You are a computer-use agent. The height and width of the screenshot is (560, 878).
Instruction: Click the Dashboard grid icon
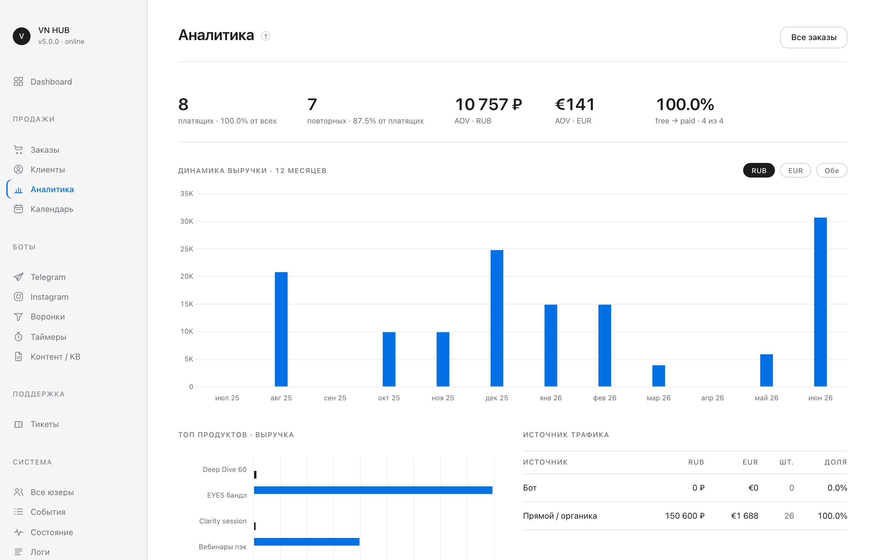click(x=18, y=82)
